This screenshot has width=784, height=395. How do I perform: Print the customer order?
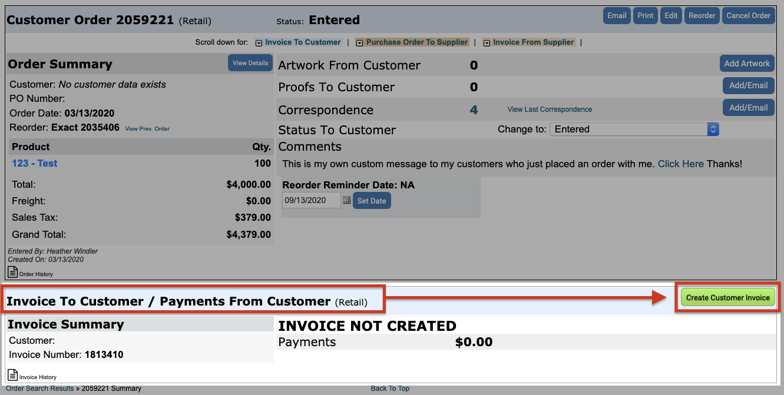tap(646, 16)
